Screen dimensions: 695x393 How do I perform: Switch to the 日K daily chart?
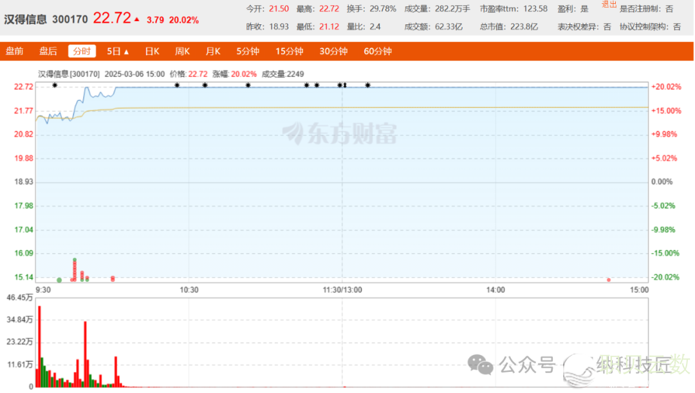pyautogui.click(x=152, y=51)
